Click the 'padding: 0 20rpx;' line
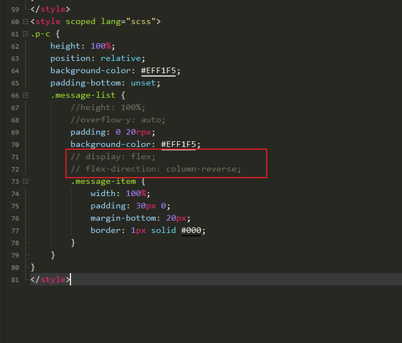The width and height of the screenshot is (402, 343). click(x=113, y=132)
